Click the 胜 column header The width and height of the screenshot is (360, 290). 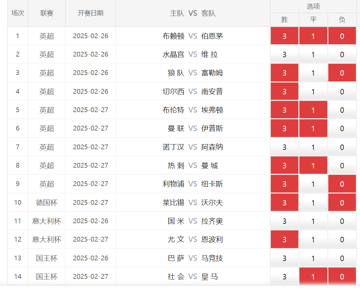pyautogui.click(x=284, y=19)
